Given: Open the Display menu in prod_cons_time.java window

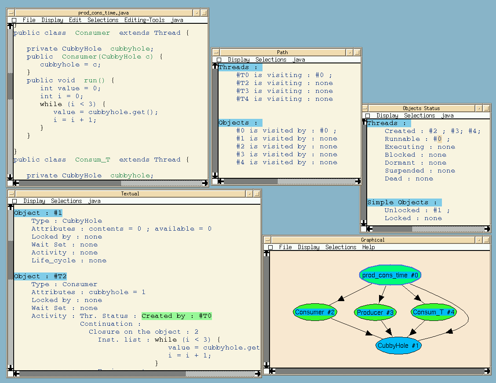Looking at the screenshot, I should (x=52, y=20).
